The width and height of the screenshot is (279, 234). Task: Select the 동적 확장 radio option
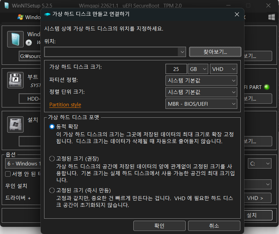[x=52, y=127]
